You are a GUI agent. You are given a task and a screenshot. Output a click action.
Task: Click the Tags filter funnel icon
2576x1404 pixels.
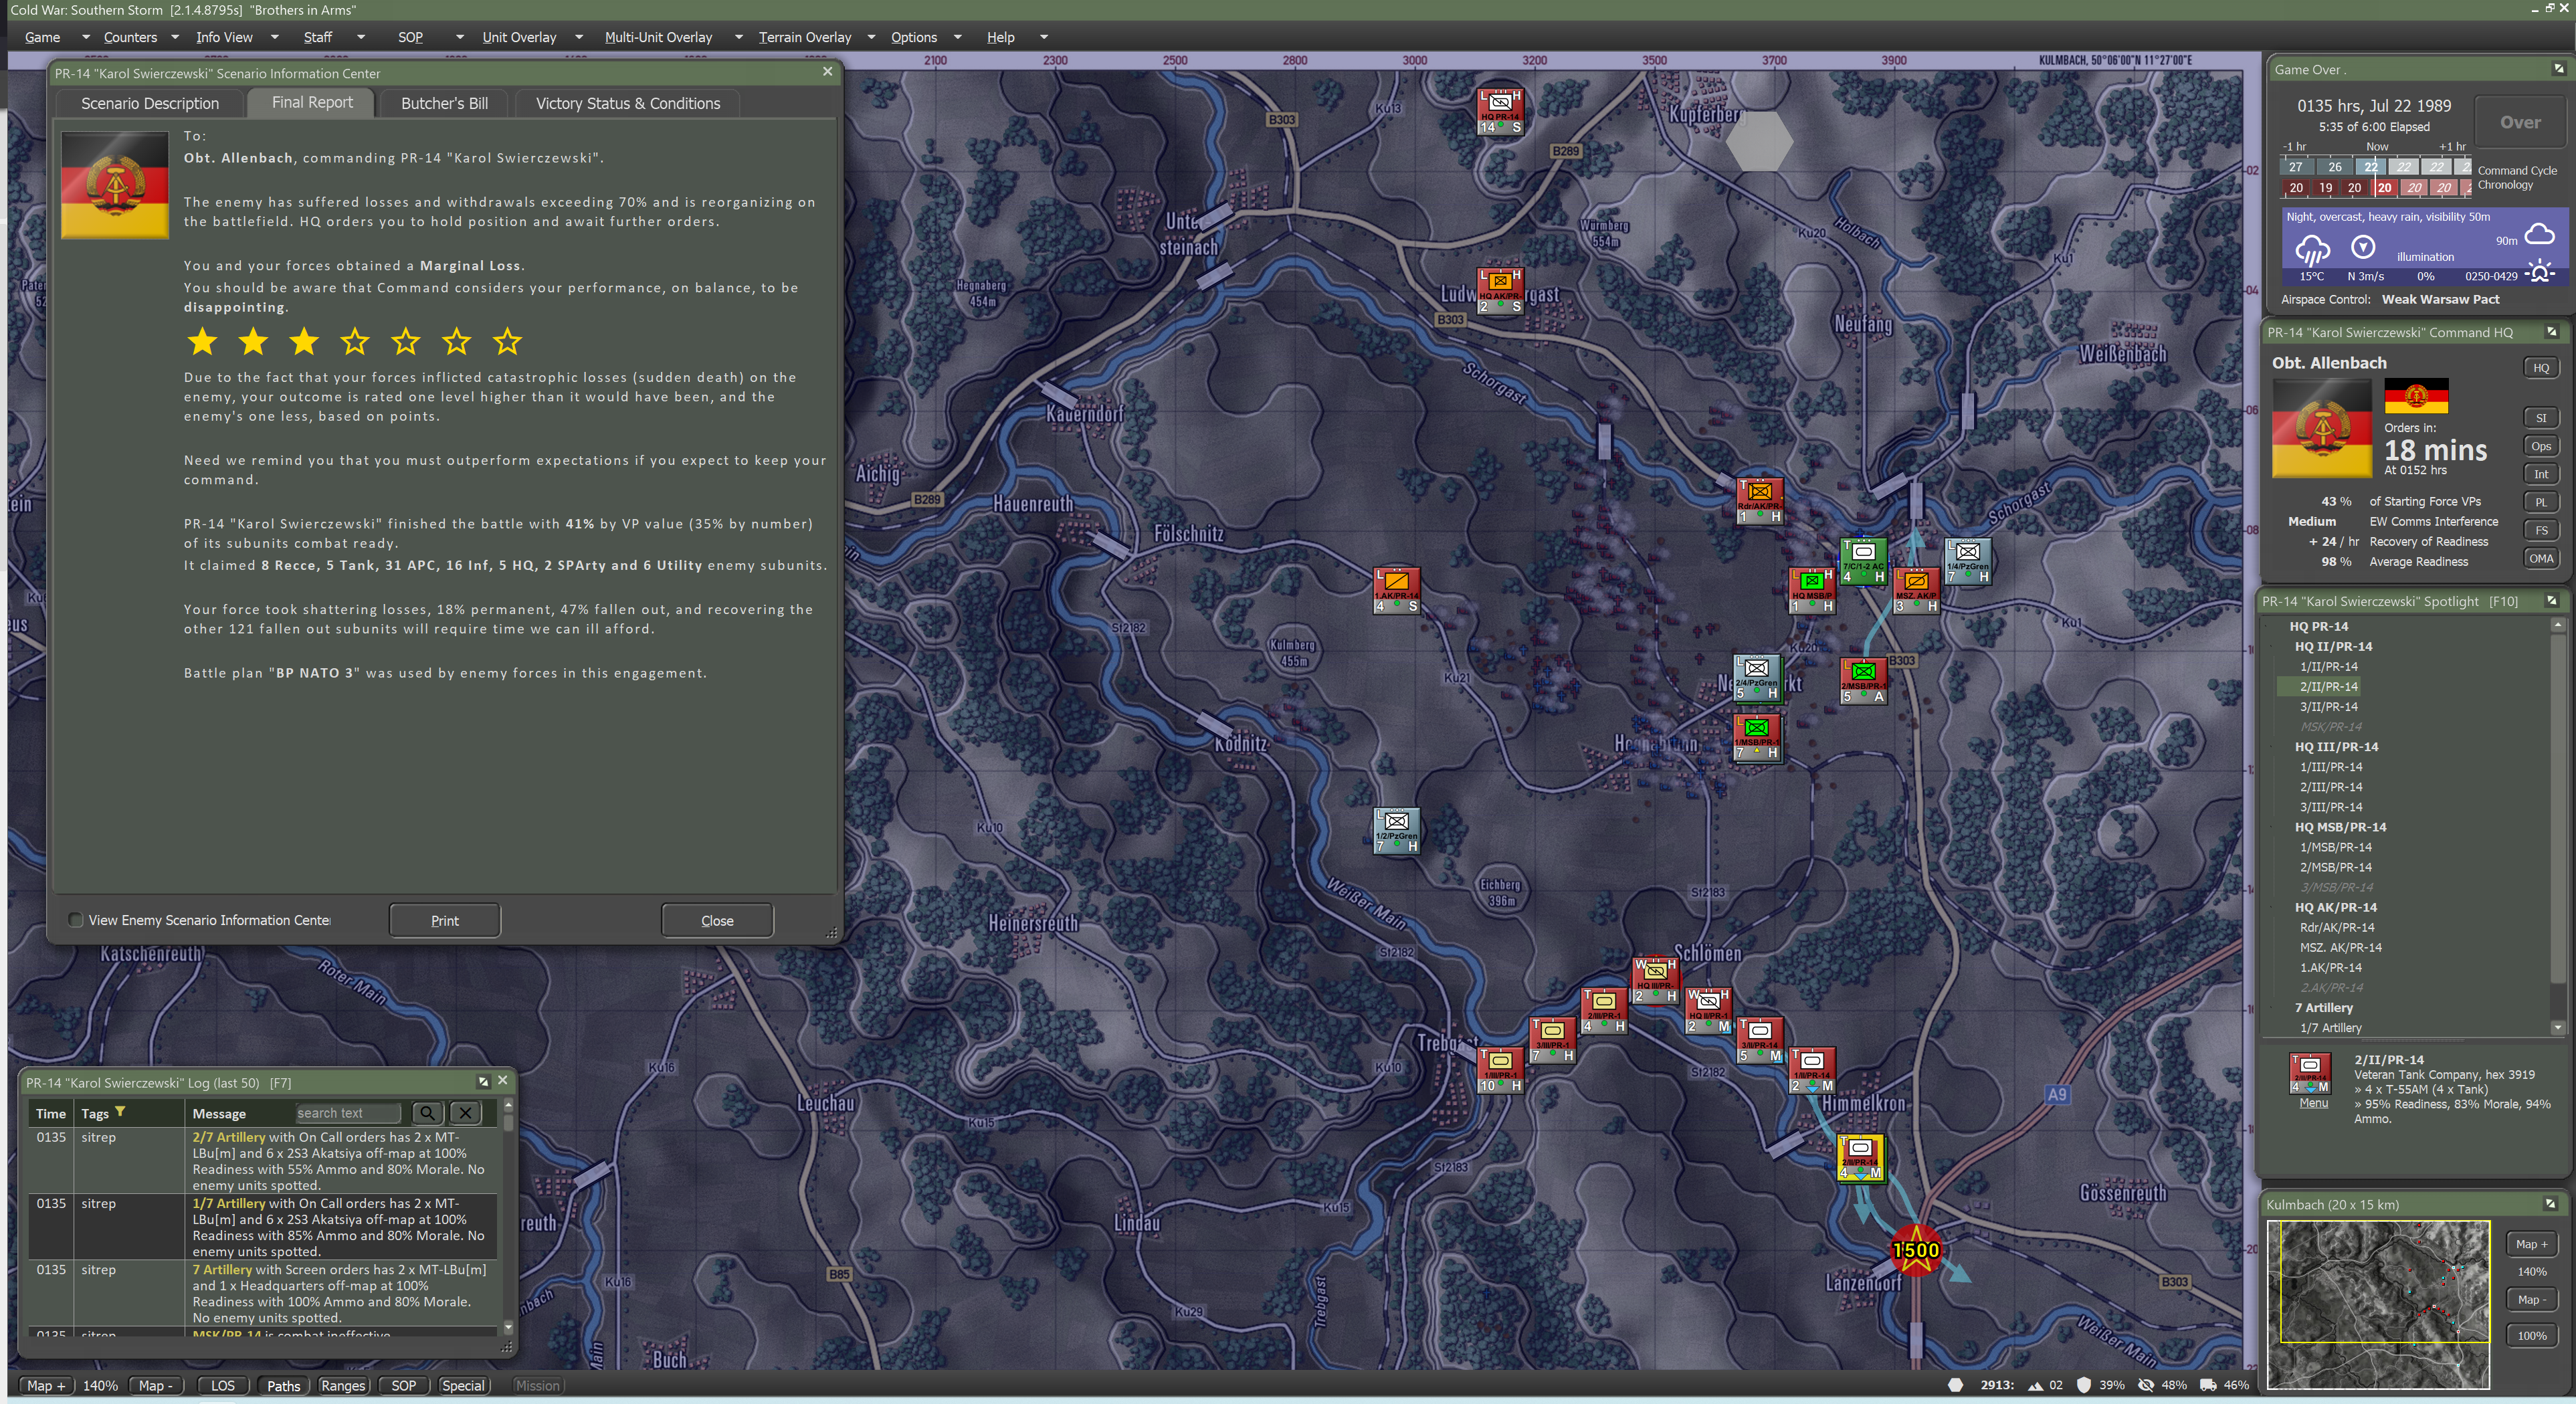[120, 1112]
